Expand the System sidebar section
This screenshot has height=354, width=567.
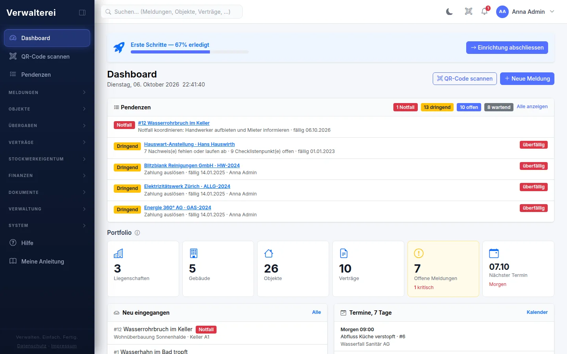click(x=47, y=225)
